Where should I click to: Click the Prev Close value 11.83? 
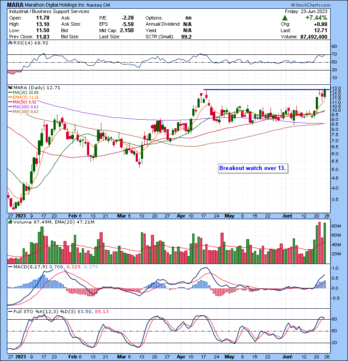click(43, 37)
